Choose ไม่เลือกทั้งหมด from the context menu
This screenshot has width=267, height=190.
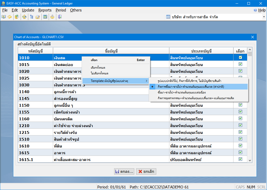pyautogui.click(x=99, y=73)
